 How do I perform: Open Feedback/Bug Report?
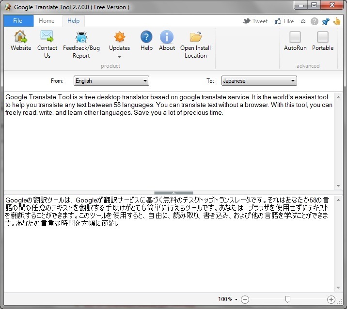coord(81,37)
